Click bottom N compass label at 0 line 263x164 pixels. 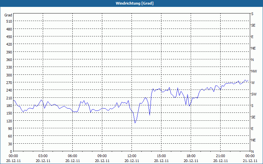(x=252, y=152)
